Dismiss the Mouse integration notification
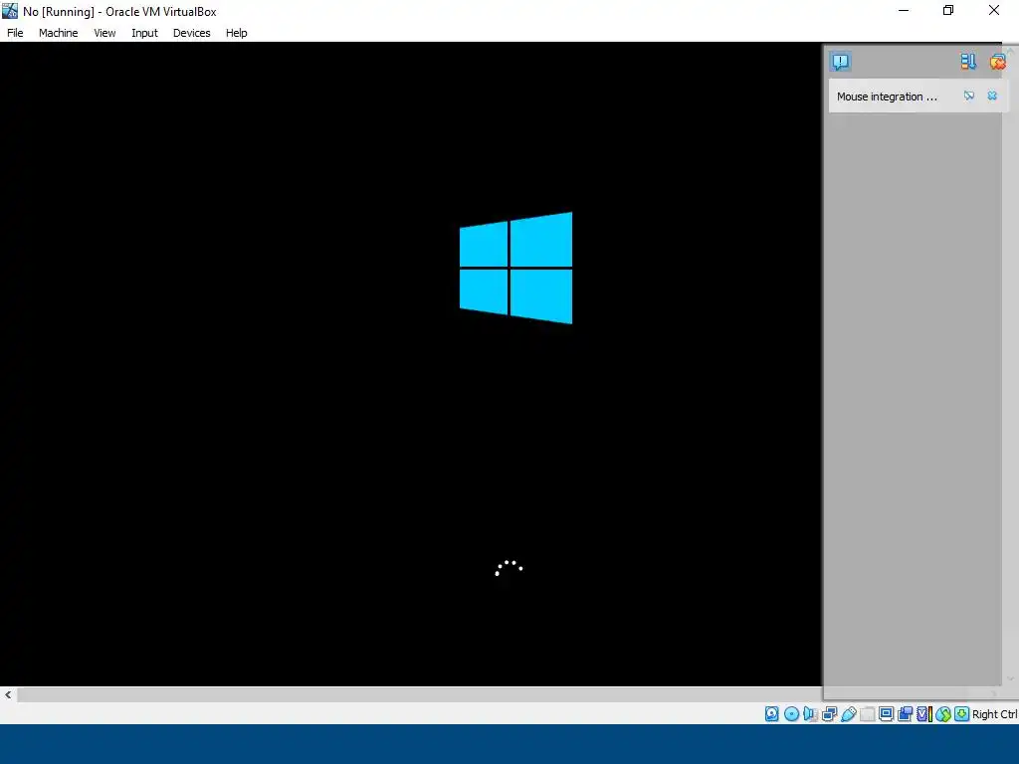Screen dimensions: 1019x764 [x=992, y=96]
